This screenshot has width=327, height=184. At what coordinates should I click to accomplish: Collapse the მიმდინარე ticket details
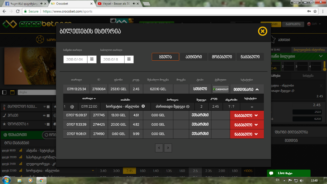coord(257,89)
